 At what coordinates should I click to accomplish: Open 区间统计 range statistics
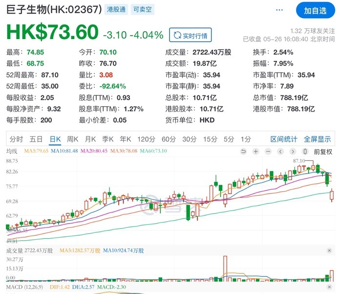283,139
